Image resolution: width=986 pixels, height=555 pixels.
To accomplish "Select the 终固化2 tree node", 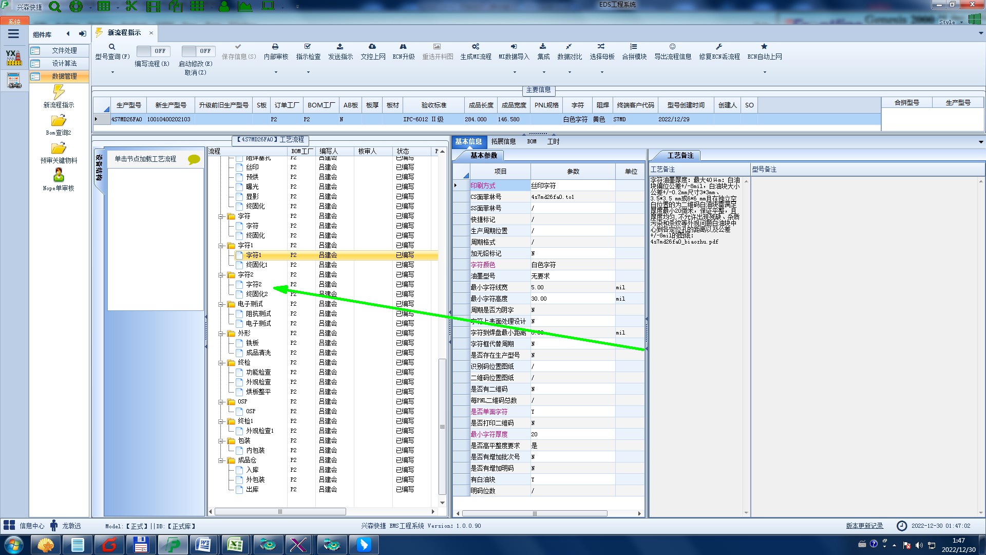I will click(257, 294).
